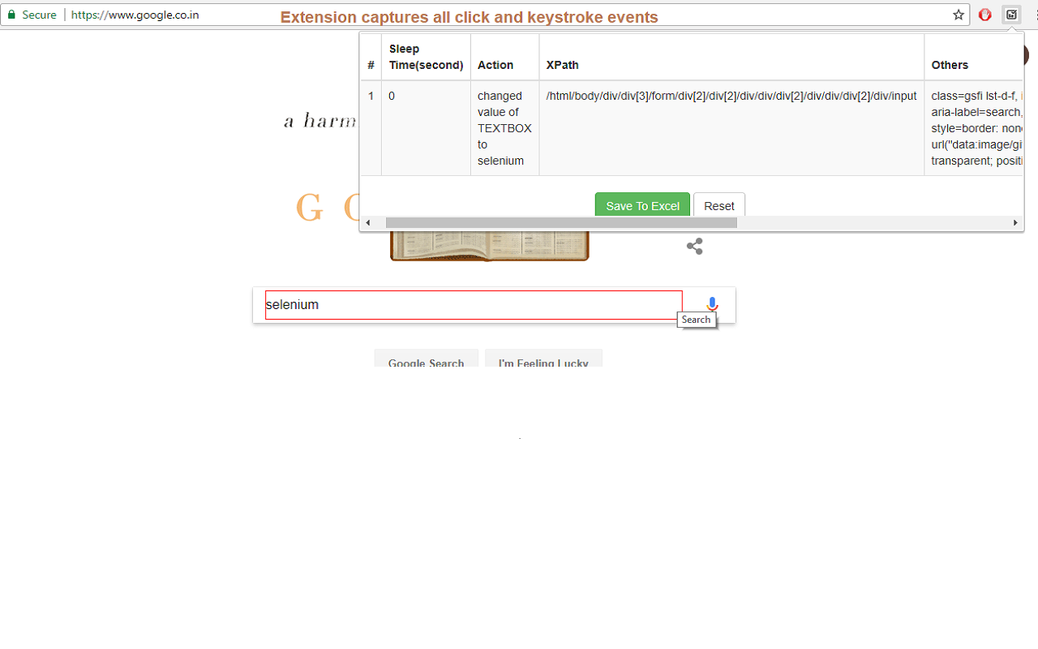Click the bookmark star icon in address bar
The width and height of the screenshot is (1038, 649).
[x=959, y=15]
